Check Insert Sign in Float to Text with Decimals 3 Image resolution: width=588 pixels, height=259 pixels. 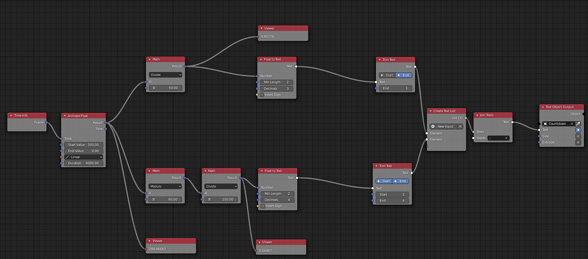(x=262, y=95)
